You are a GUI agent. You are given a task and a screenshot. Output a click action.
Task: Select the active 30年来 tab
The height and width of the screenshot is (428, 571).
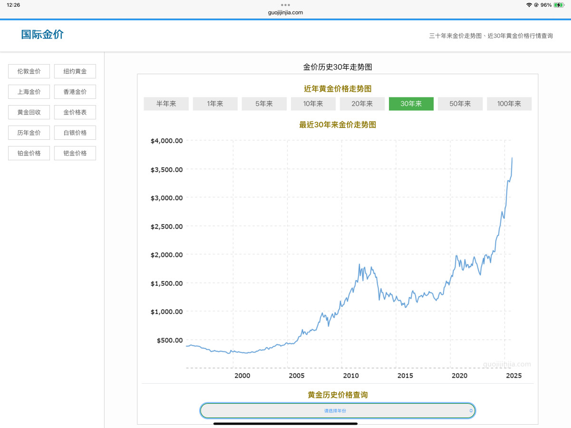pos(411,104)
